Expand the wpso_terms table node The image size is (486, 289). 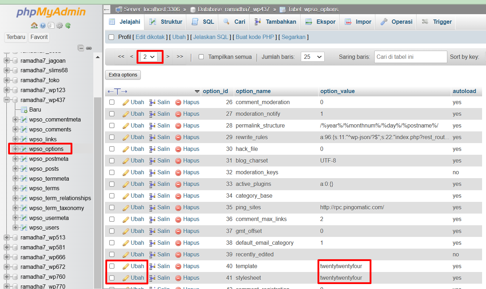[15, 188]
